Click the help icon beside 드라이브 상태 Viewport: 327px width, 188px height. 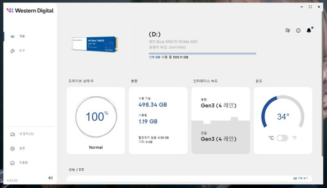(92, 81)
